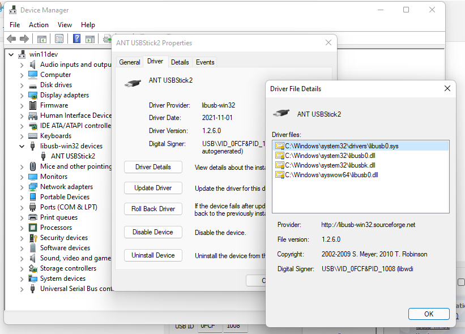Collapse the win11dev root node
The width and height of the screenshot is (465, 334).
pyautogui.click(x=12, y=54)
